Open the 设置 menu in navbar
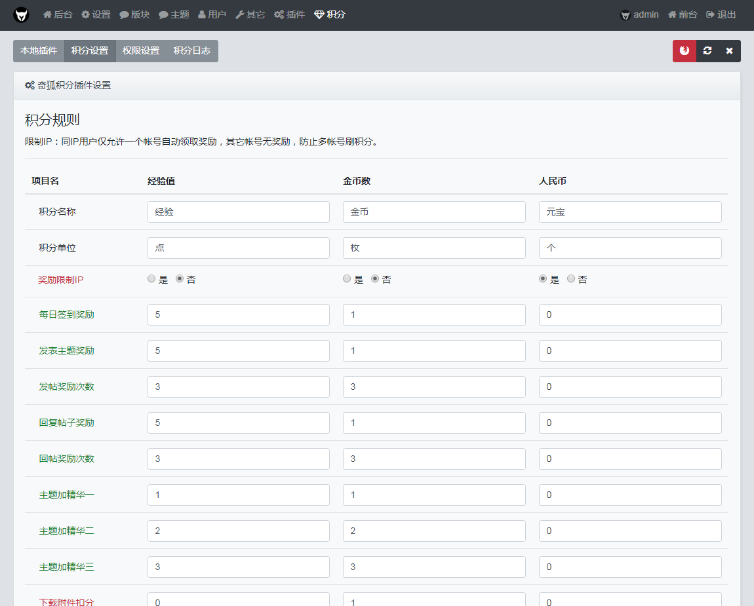Viewport: 754px width, 606px height. pos(96,15)
